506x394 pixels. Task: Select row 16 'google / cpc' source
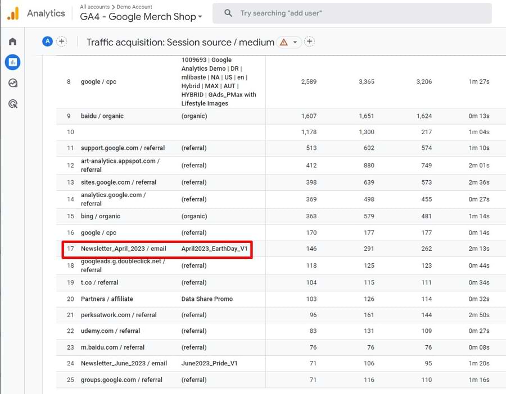[98, 232]
